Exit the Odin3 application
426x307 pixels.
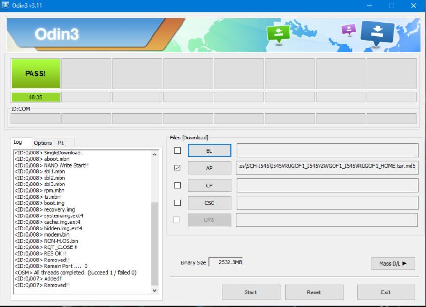point(386,292)
